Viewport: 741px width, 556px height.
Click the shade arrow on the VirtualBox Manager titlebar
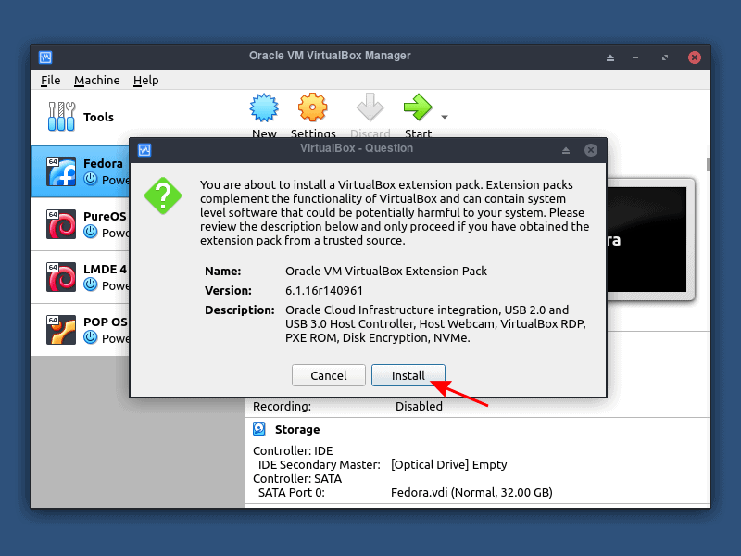[609, 57]
